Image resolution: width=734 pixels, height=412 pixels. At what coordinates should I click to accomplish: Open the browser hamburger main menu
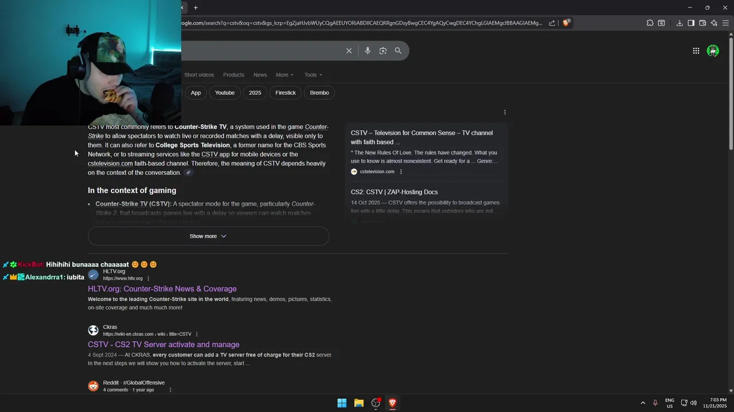725,23
